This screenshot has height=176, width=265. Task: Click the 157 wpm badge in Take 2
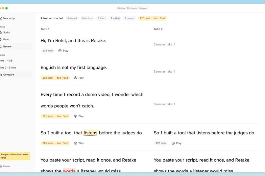(x=161, y=143)
